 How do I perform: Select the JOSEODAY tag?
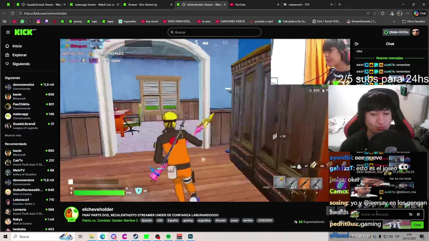coord(265,221)
